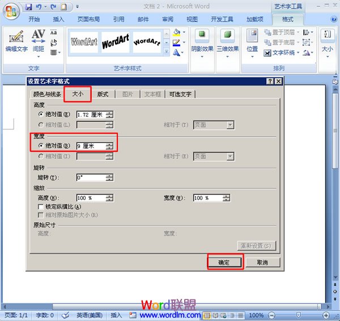Viewport: 340px width, 321px height.
Task: Open WordArt text alignment icon
Action: tap(56, 52)
